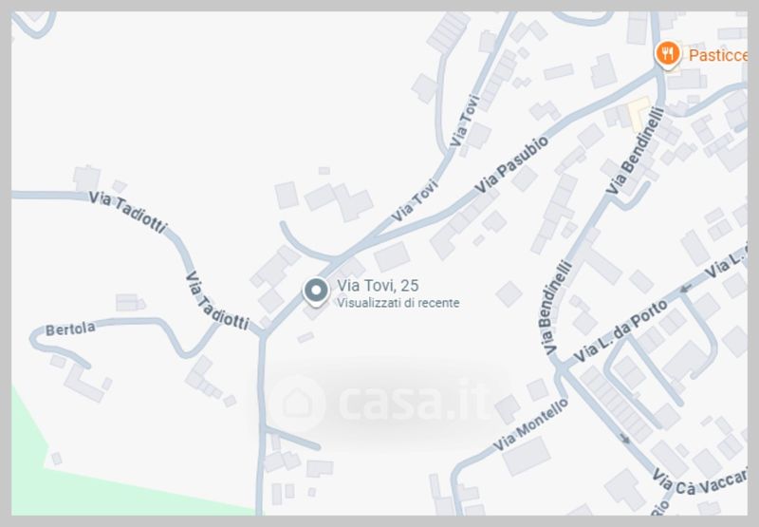Click the Via L. da Porto label

tap(620, 331)
